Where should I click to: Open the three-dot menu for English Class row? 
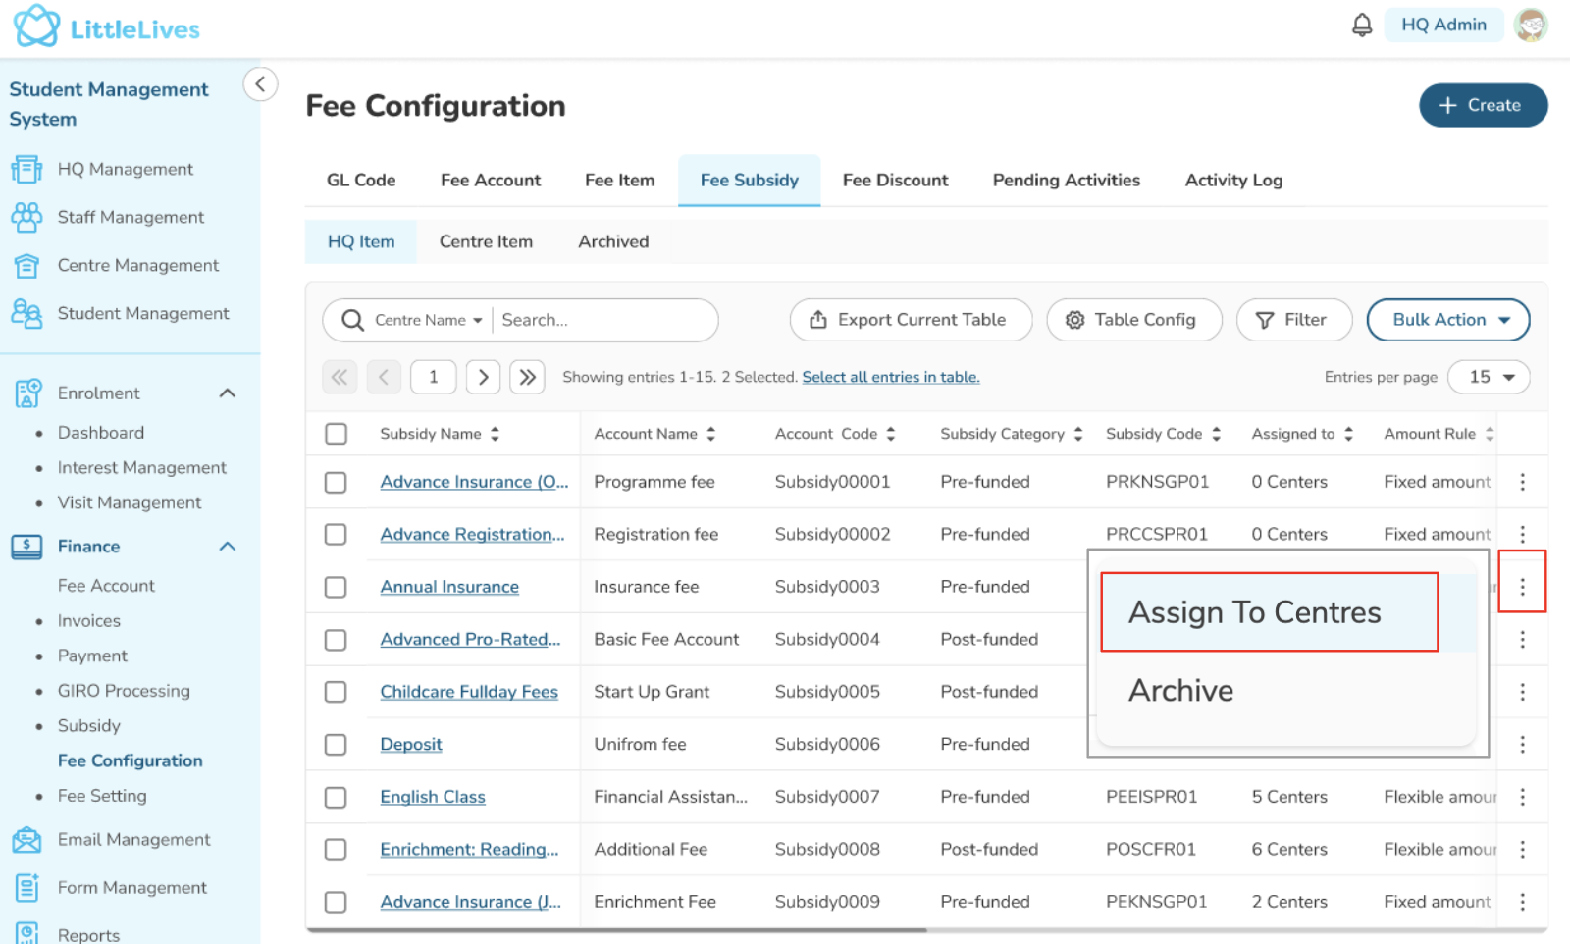1522,797
